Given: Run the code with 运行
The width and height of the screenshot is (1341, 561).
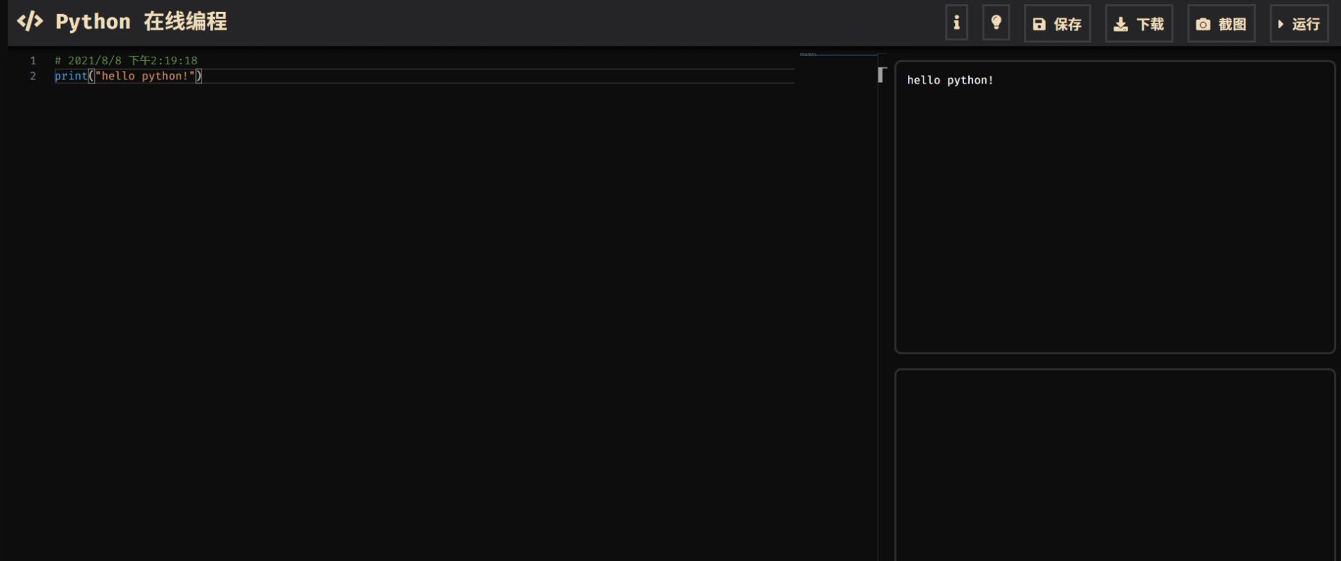Looking at the screenshot, I should (x=1299, y=24).
